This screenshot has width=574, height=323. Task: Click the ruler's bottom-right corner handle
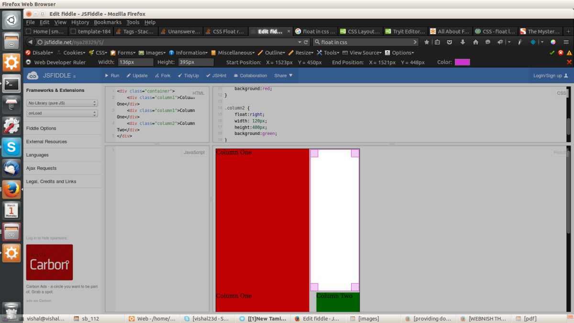coord(355,287)
